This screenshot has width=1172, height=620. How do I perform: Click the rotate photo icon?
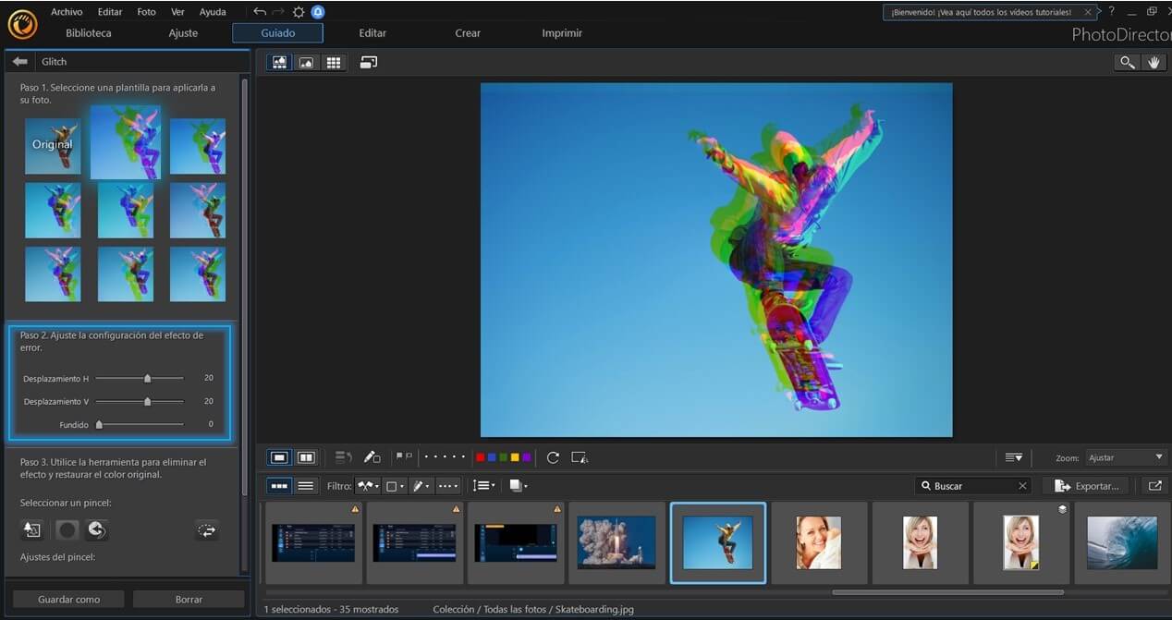[x=553, y=457]
